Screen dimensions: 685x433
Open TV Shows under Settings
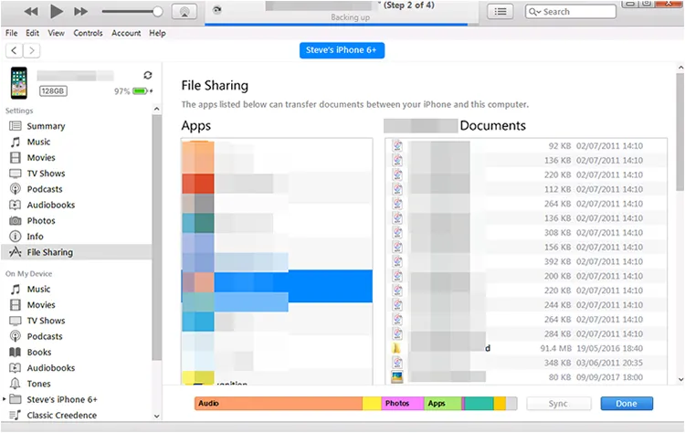(46, 174)
